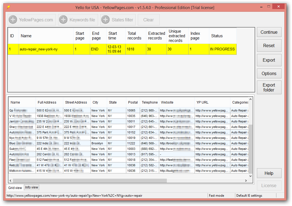This screenshot has width=292, height=206.
Task: Click the Continue button
Action: (269, 32)
